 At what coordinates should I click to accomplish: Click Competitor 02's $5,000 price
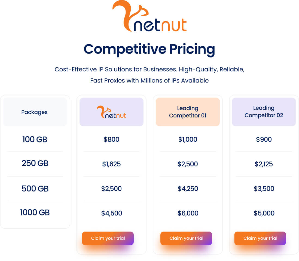(x=264, y=213)
